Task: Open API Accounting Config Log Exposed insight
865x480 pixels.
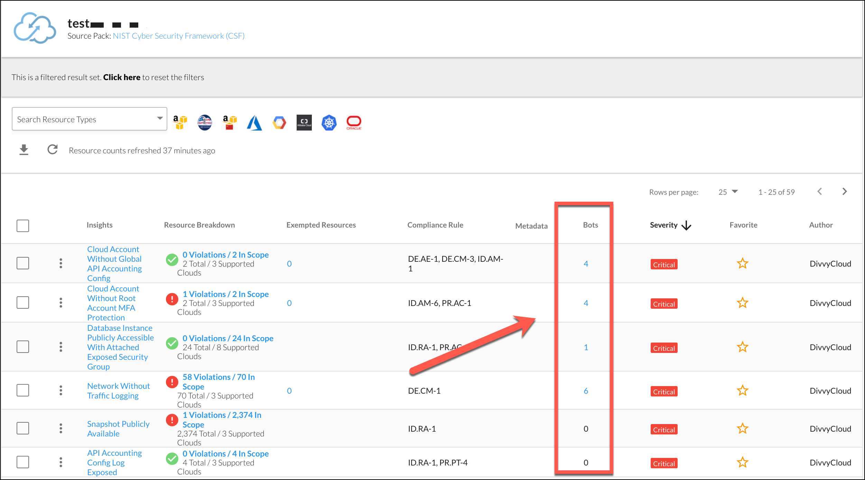Action: click(114, 463)
